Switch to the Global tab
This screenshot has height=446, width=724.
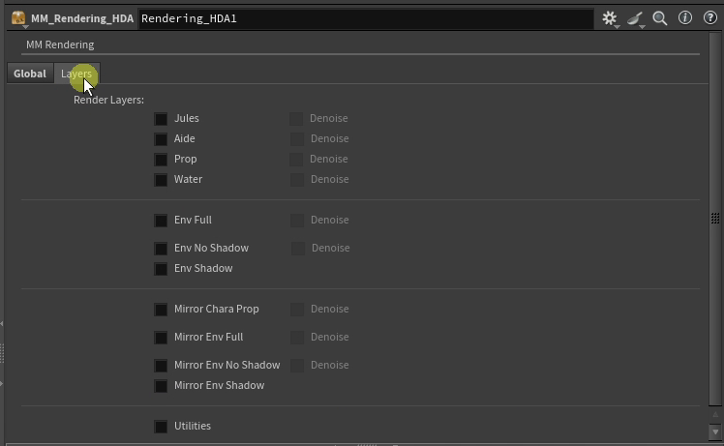pyautogui.click(x=30, y=74)
